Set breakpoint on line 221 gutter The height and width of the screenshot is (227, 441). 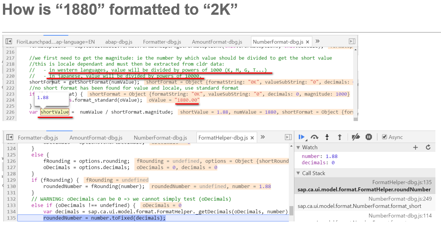point(11,82)
